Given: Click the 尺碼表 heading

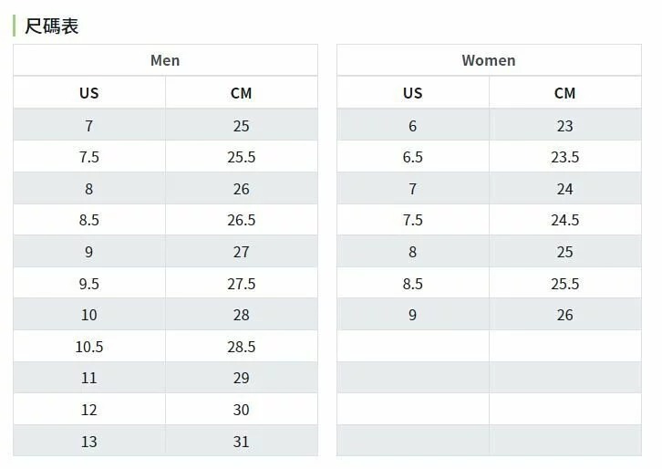Looking at the screenshot, I should (52, 26).
